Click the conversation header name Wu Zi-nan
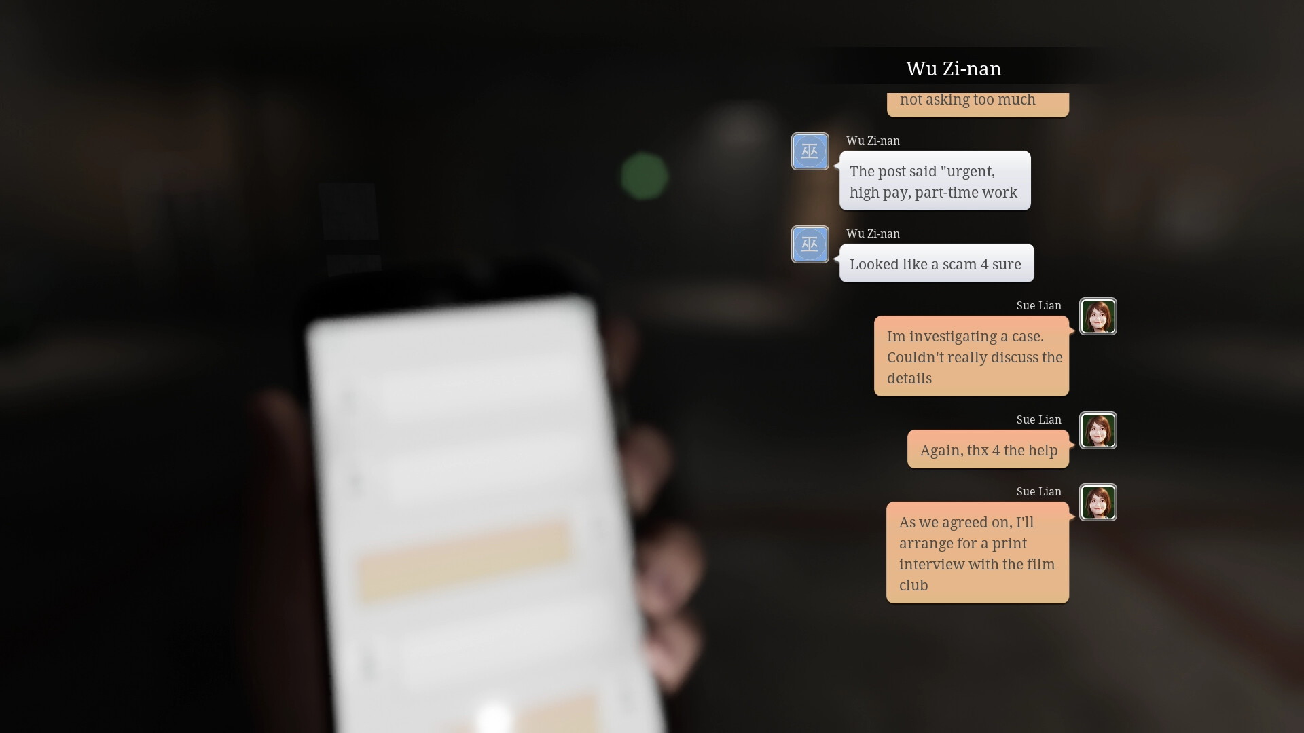 (x=954, y=68)
